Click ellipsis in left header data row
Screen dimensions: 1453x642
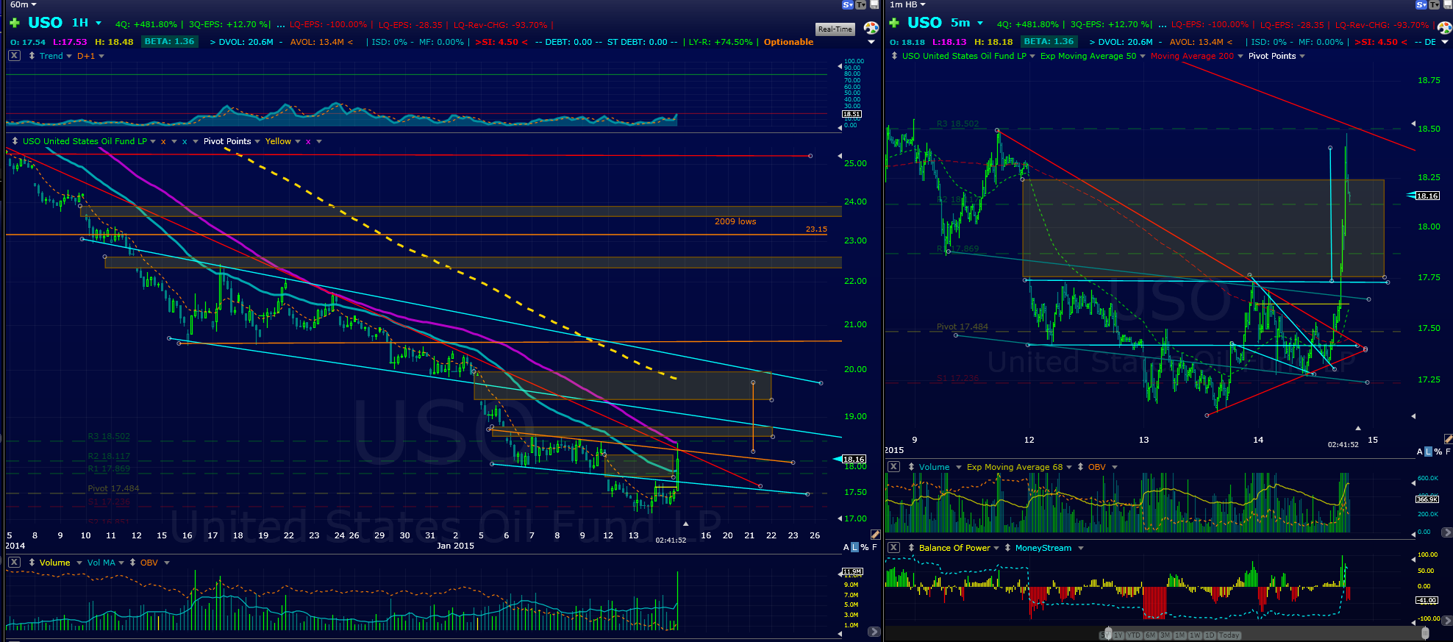point(281,26)
